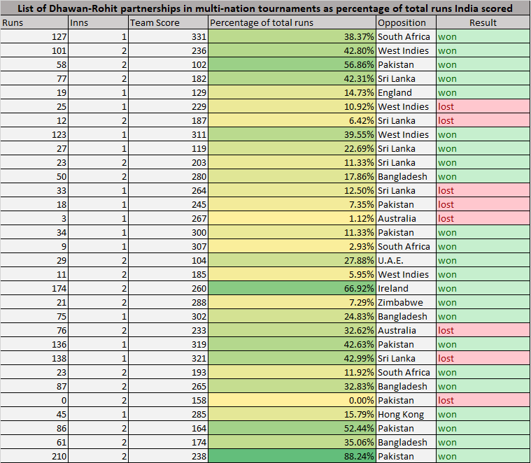
Task: Select the percentage cell 14.73%
Action: point(292,92)
